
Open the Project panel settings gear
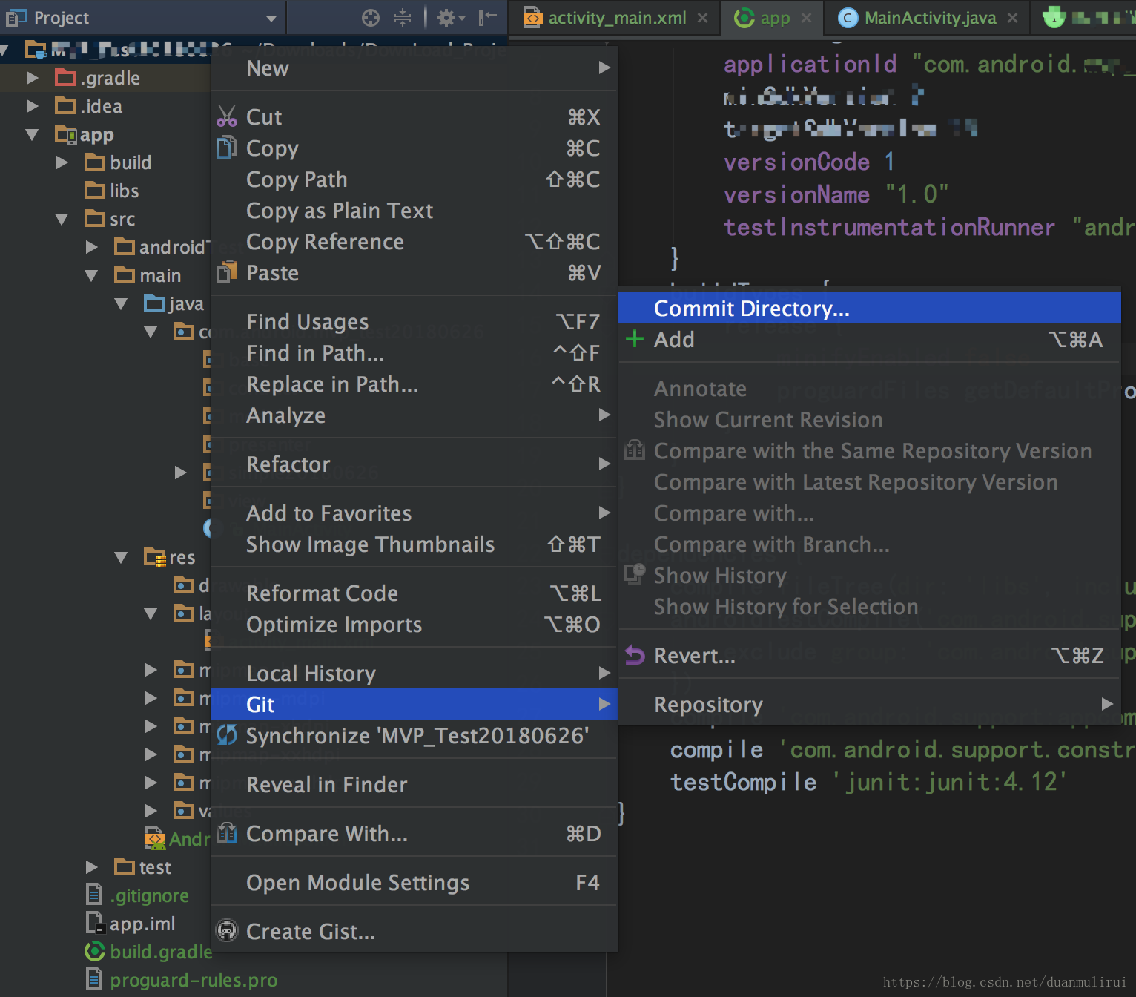tap(450, 18)
